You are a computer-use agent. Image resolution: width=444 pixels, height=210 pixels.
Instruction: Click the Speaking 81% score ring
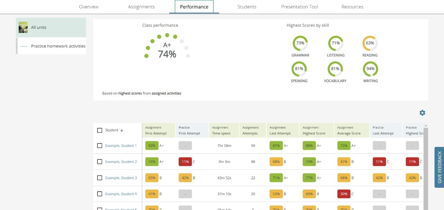click(x=299, y=69)
